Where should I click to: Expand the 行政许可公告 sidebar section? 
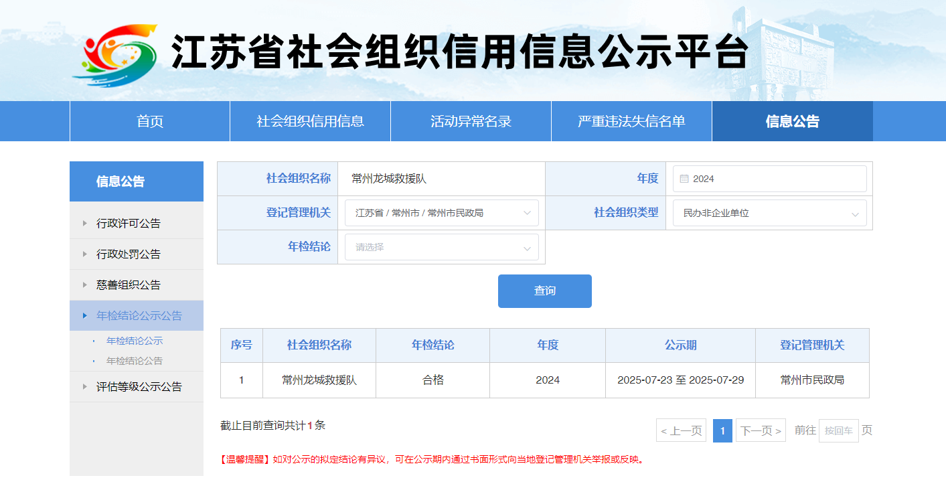[x=134, y=223]
